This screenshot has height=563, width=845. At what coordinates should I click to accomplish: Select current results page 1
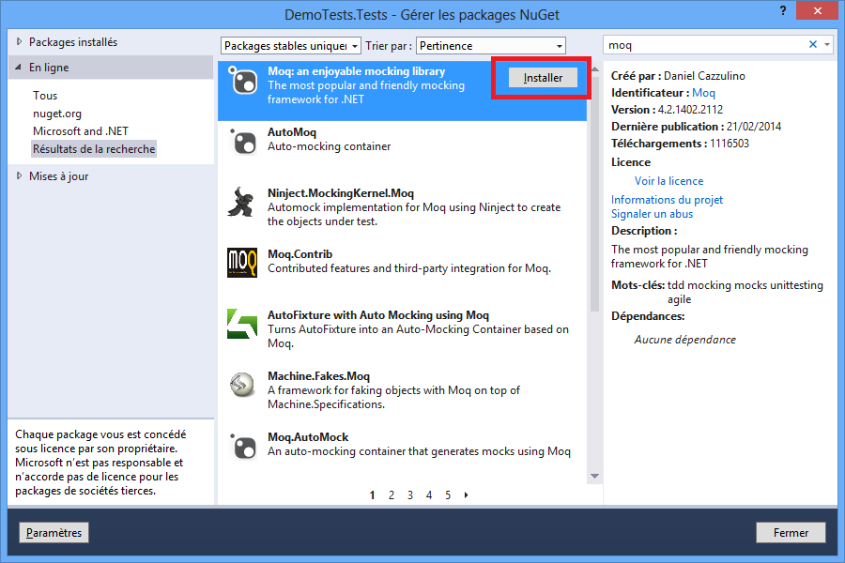click(373, 495)
